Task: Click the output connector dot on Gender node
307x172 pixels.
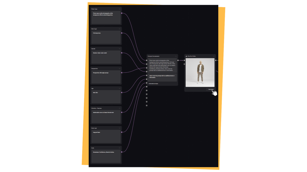Action: (x=121, y=53)
